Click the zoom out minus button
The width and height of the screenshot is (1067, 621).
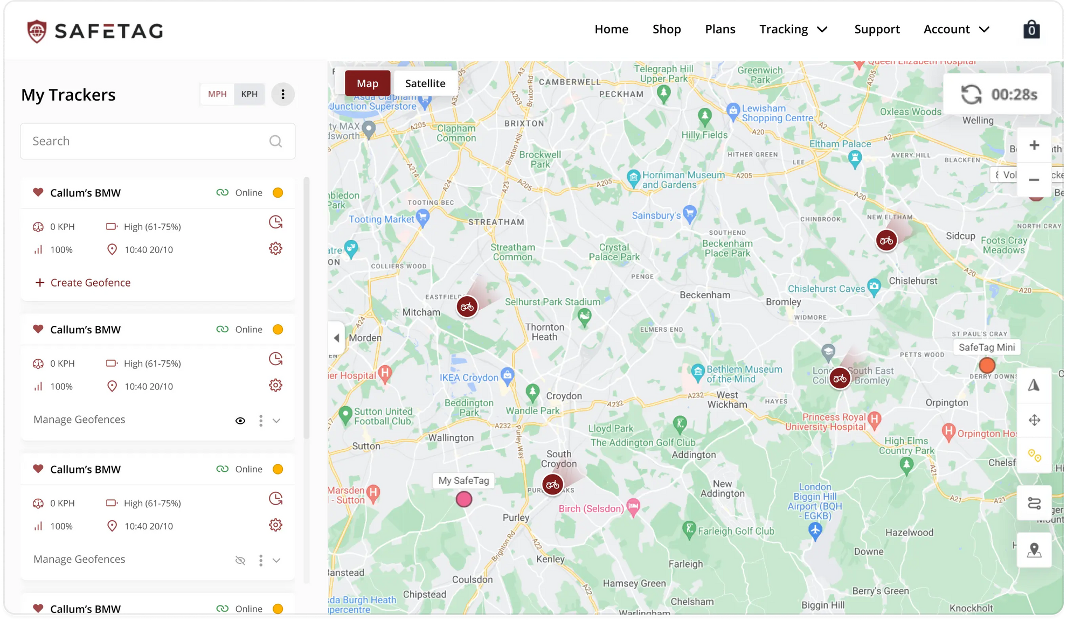tap(1034, 180)
